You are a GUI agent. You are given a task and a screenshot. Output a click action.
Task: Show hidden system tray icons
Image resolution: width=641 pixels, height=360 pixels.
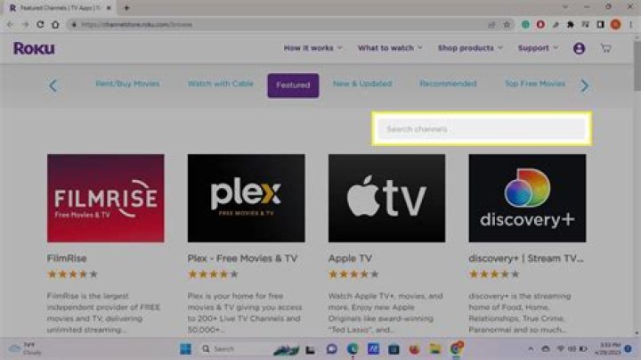pyautogui.click(x=531, y=349)
